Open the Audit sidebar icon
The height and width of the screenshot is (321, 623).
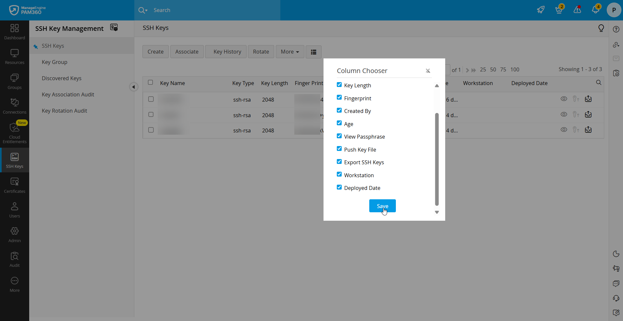pos(15,260)
